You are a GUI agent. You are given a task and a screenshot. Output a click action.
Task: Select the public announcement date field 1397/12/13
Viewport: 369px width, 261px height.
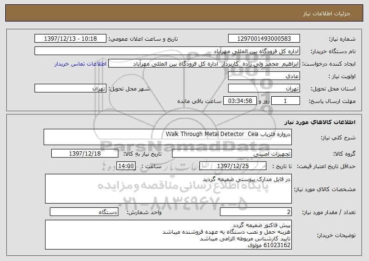click(x=71, y=39)
